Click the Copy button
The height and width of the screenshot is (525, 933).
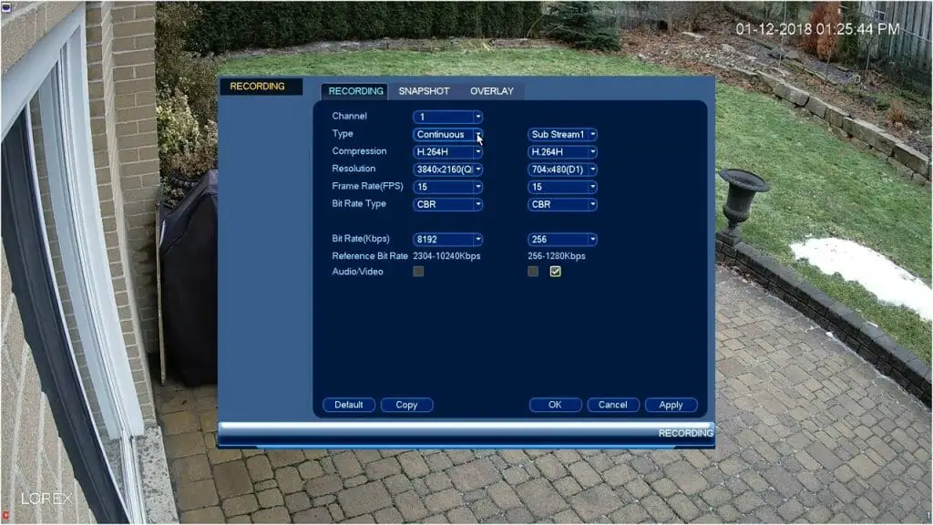(x=406, y=405)
